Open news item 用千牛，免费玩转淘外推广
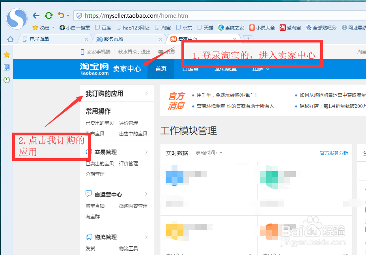Screen dimensions: 366x255 point(227,95)
